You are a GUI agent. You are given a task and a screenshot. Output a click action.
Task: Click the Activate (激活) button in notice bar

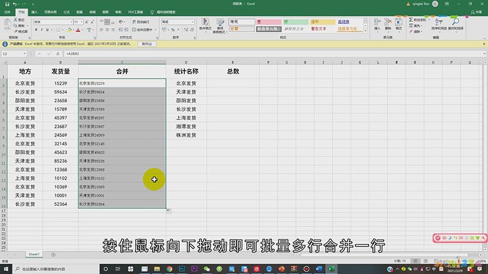pos(146,44)
